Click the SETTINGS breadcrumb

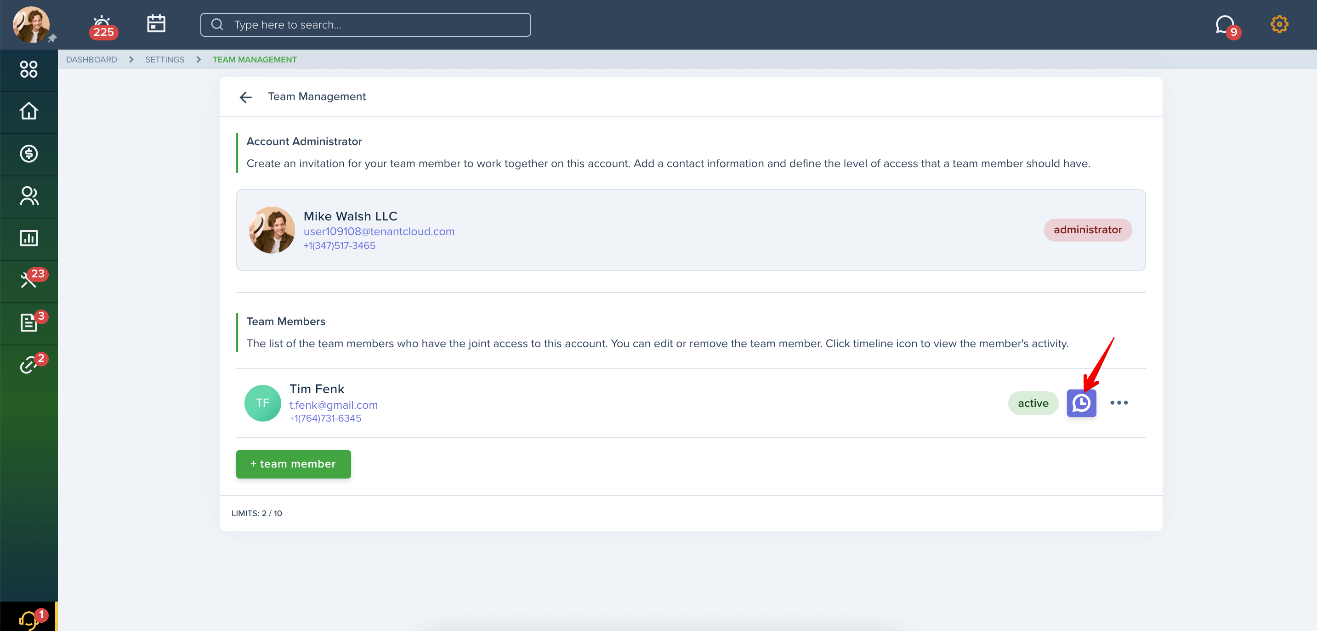point(165,59)
